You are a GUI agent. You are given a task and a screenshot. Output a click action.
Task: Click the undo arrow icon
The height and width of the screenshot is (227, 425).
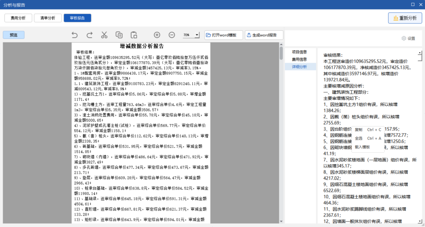pyautogui.click(x=74, y=35)
